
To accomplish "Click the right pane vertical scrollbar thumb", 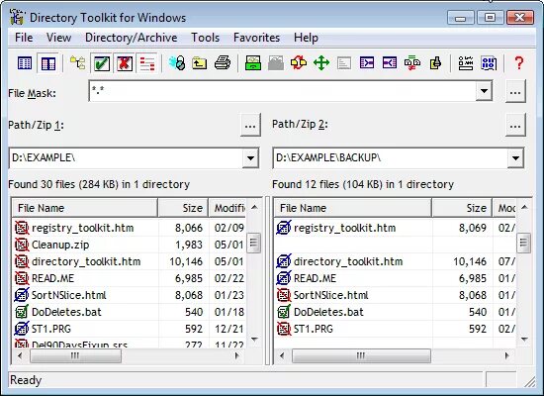I will click(523, 243).
